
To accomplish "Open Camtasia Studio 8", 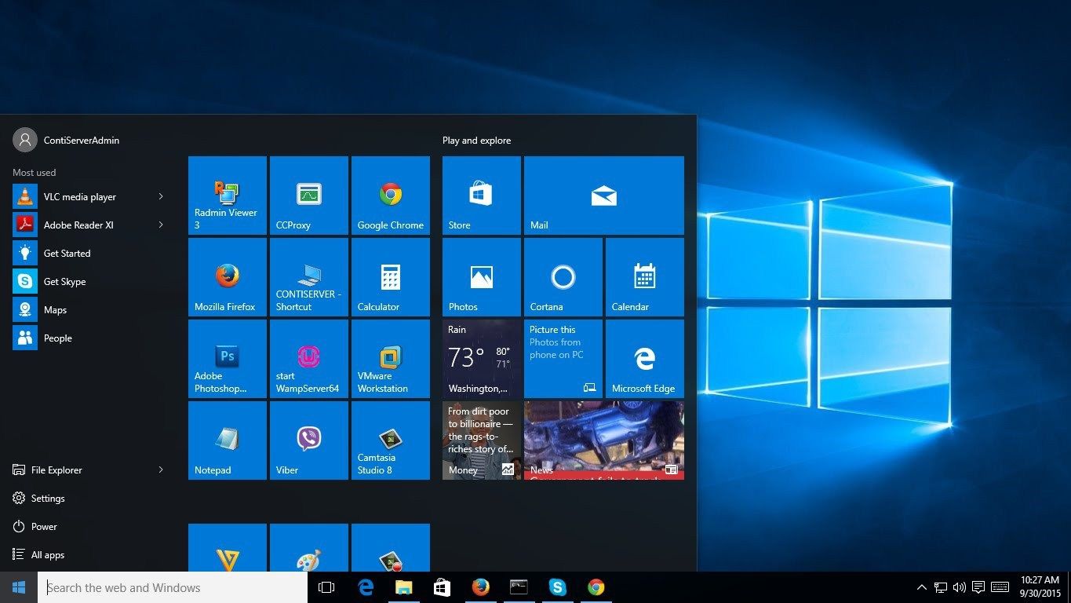I will tap(390, 440).
